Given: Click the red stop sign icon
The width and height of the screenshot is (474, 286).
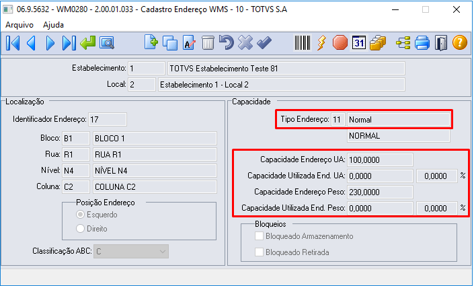Looking at the screenshot, I should pyautogui.click(x=340, y=42).
